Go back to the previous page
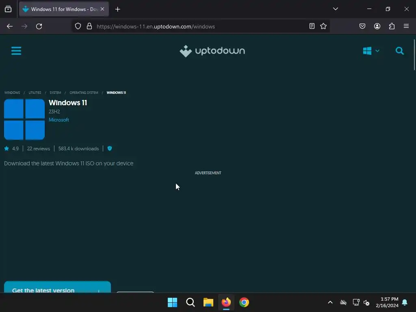 pyautogui.click(x=10, y=26)
